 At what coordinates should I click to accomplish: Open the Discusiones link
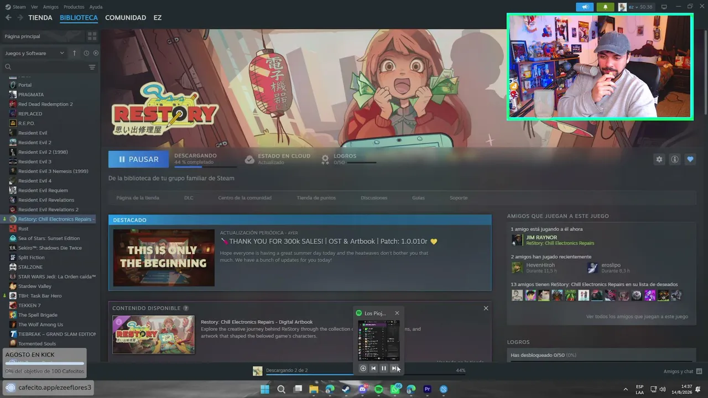(x=374, y=197)
